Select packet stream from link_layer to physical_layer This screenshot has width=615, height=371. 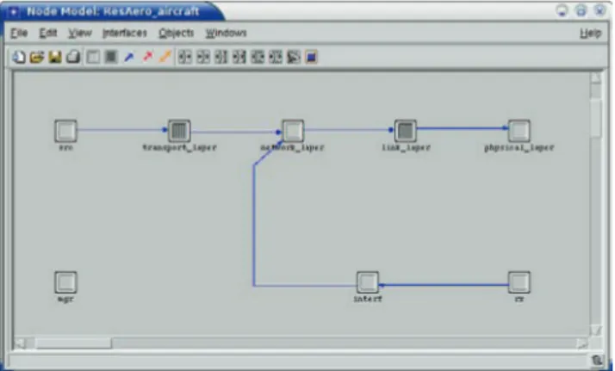click(x=463, y=128)
